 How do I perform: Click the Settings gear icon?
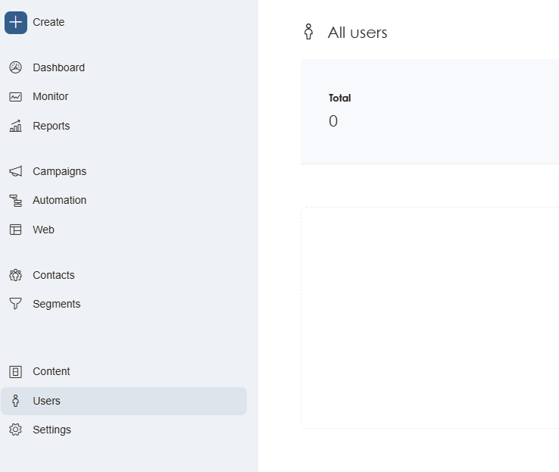(x=15, y=430)
